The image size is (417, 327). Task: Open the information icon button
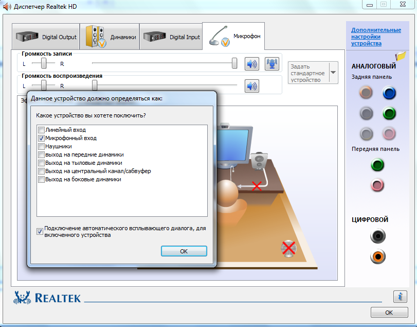tap(400, 297)
